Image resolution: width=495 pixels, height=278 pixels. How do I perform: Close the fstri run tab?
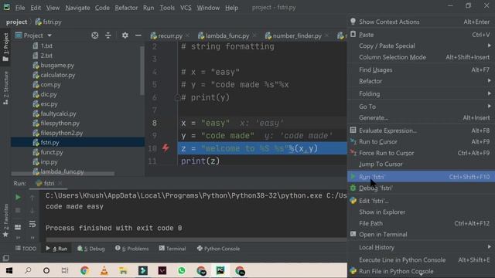[60, 183]
